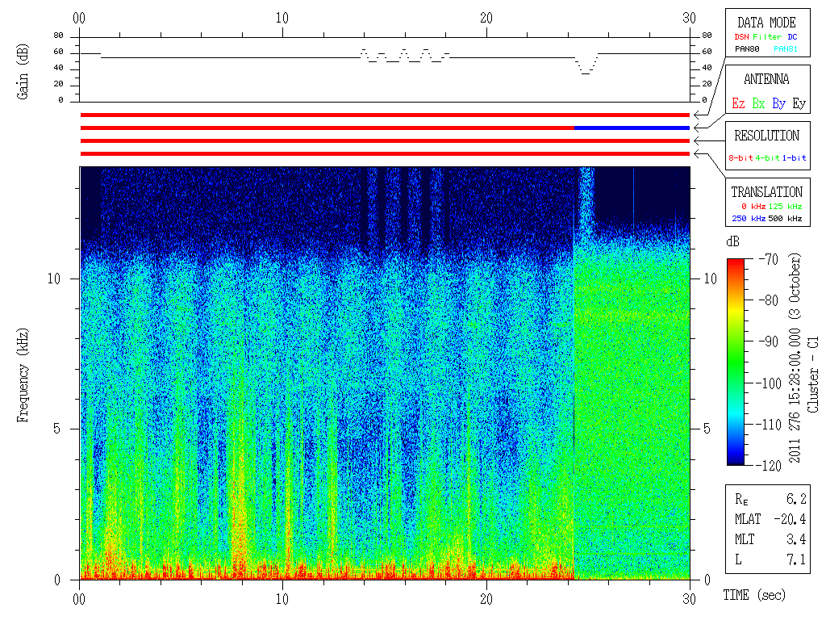The height and width of the screenshot is (620, 826).
Task: Click the -100 colorbar tick label
Action: pyautogui.click(x=769, y=383)
